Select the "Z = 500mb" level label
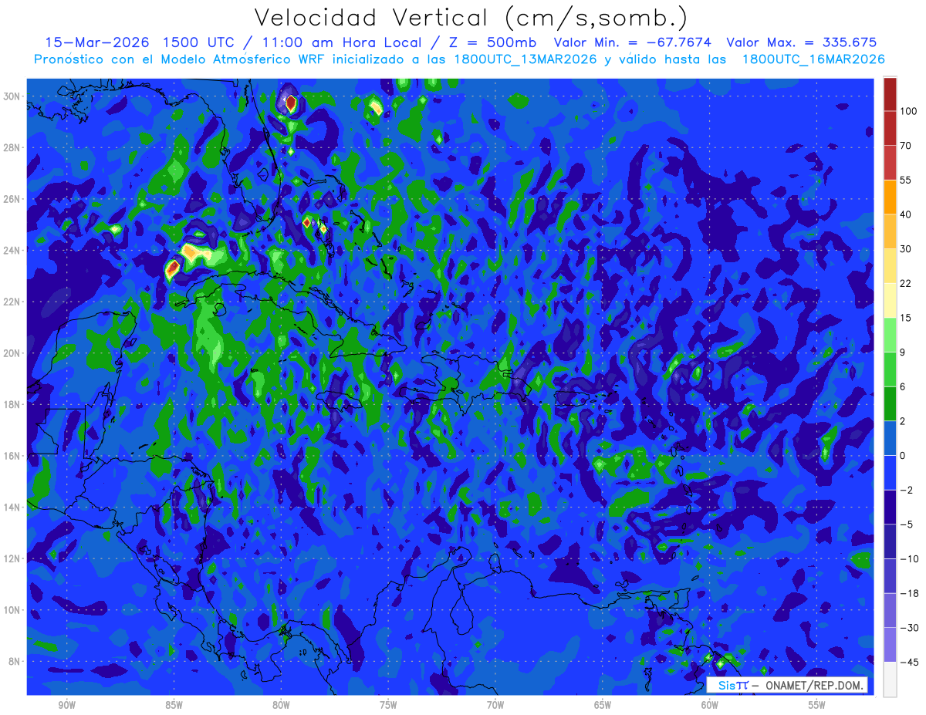 tap(494, 42)
